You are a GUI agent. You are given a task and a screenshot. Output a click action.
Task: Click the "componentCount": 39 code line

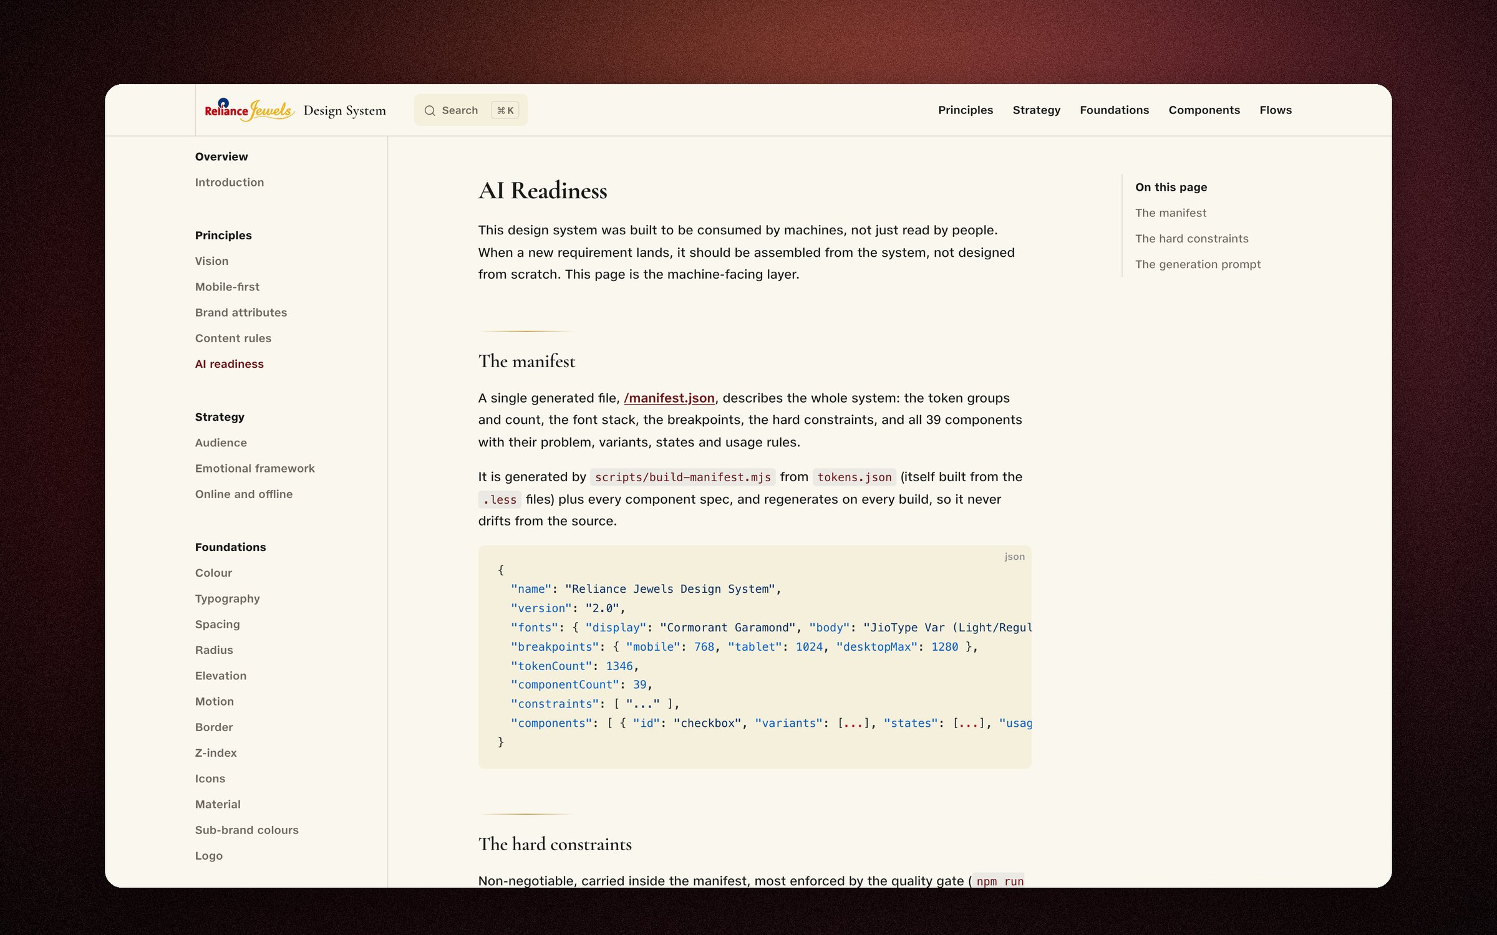581,684
